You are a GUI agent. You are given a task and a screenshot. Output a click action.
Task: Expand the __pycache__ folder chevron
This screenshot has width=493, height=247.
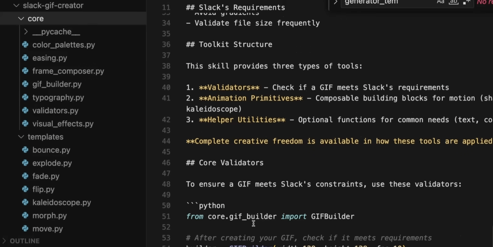26,32
